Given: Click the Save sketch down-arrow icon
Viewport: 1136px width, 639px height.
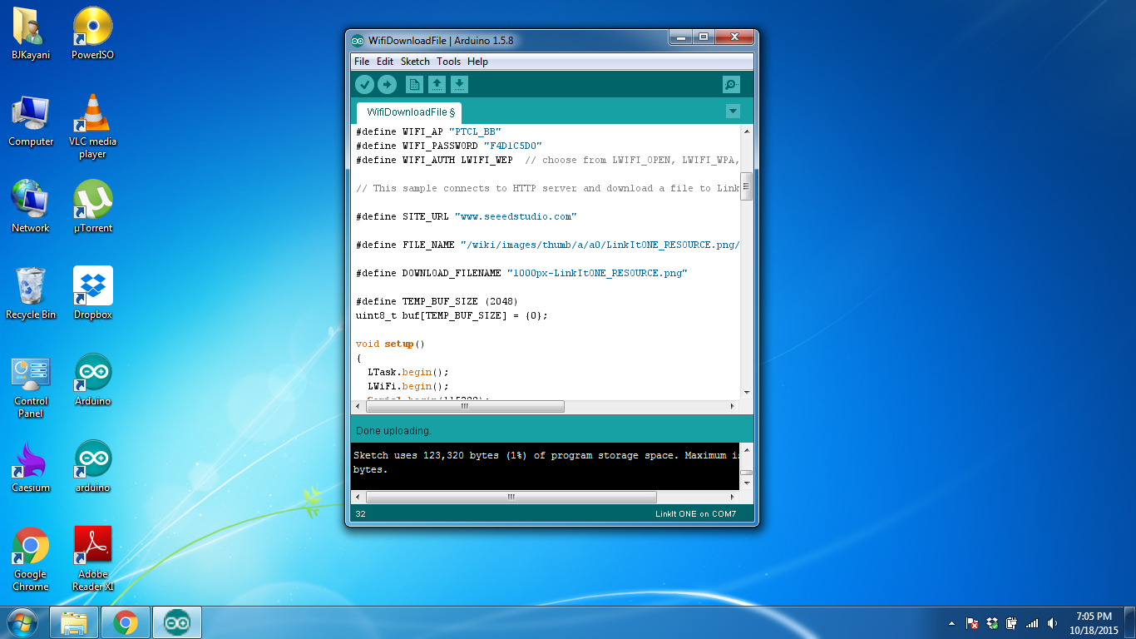Looking at the screenshot, I should [x=459, y=84].
